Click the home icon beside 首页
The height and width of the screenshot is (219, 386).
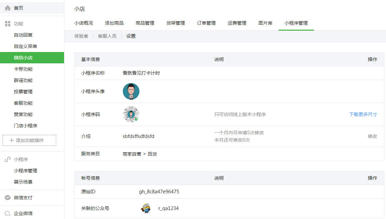pos(8,8)
